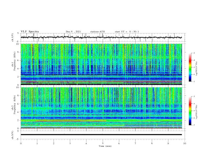Click time-axis tick label "7"
208x161 pixels.
(x=136, y=143)
